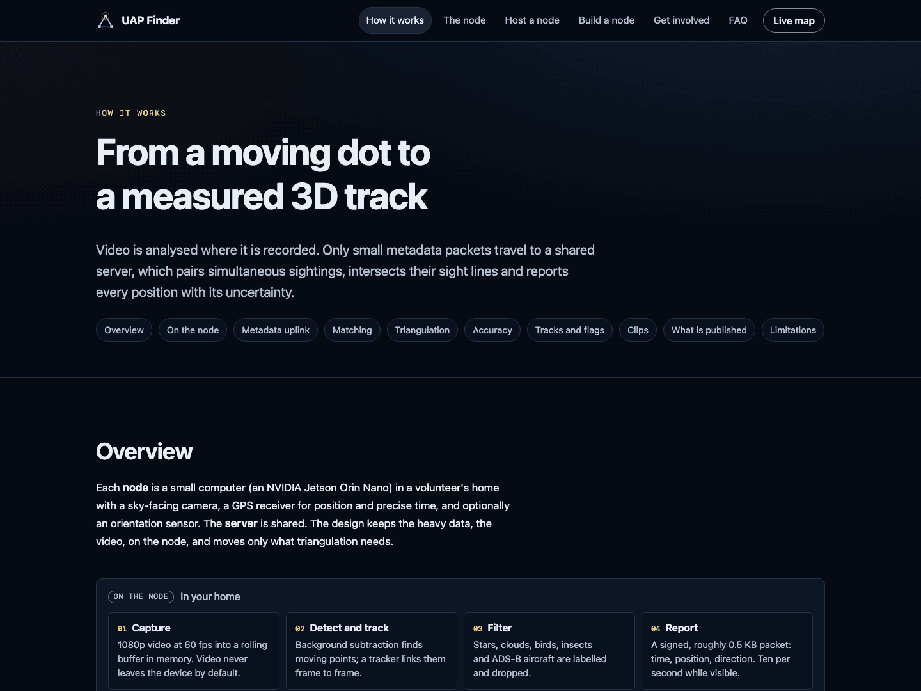Screen dimensions: 921x691
Task: Open What is published section
Action: [709, 330]
